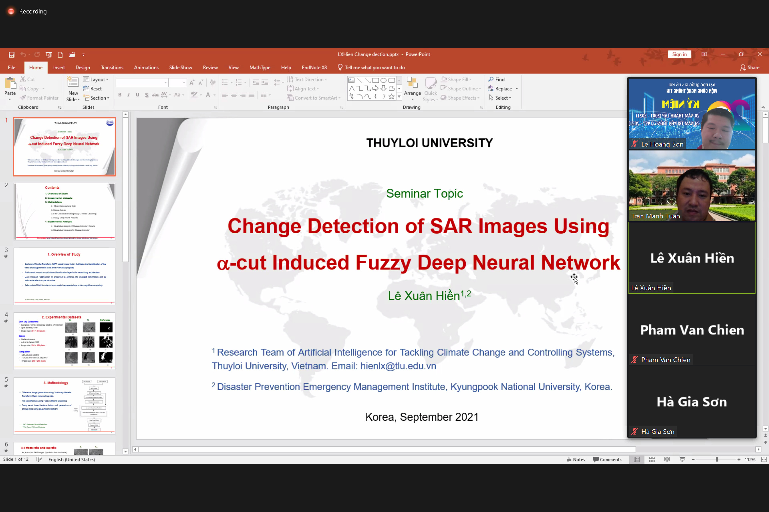This screenshot has width=769, height=512.
Task: Click the Sign in button
Action: [679, 54]
